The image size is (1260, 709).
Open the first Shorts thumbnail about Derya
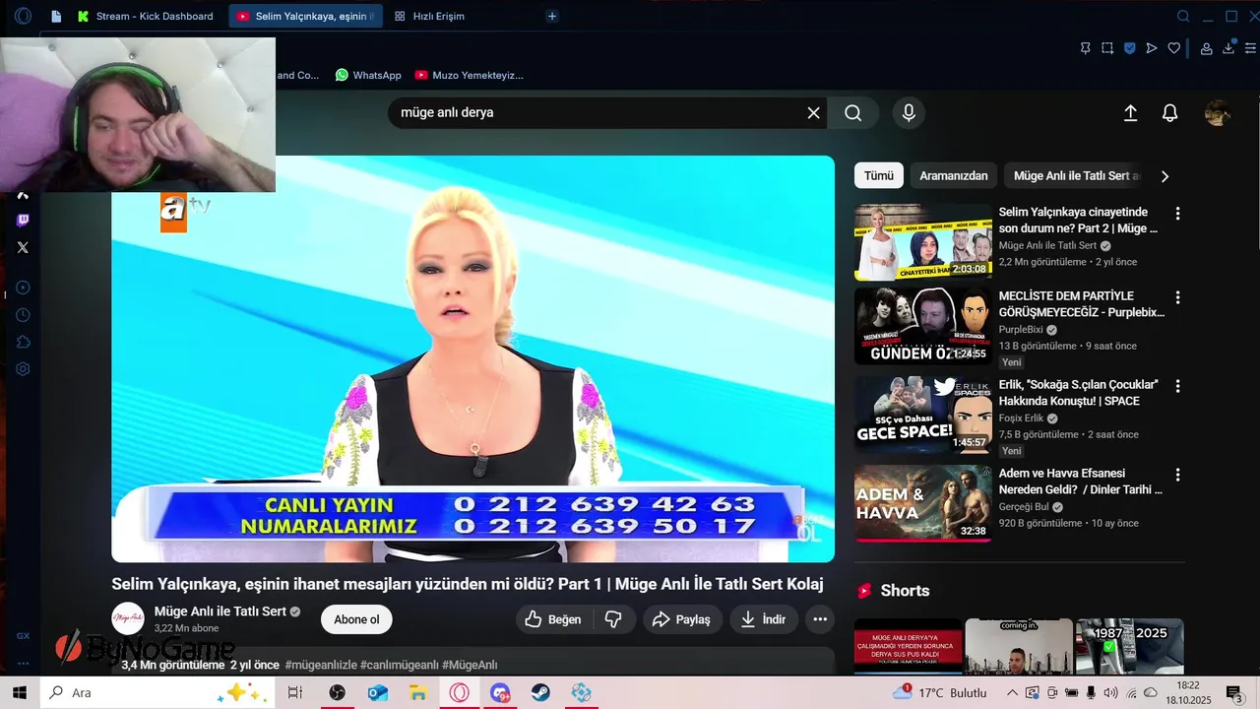909,646
